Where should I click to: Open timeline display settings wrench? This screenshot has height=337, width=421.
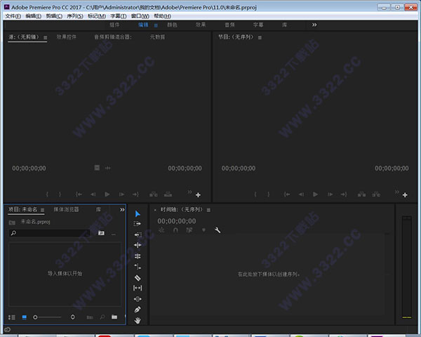[x=218, y=230]
